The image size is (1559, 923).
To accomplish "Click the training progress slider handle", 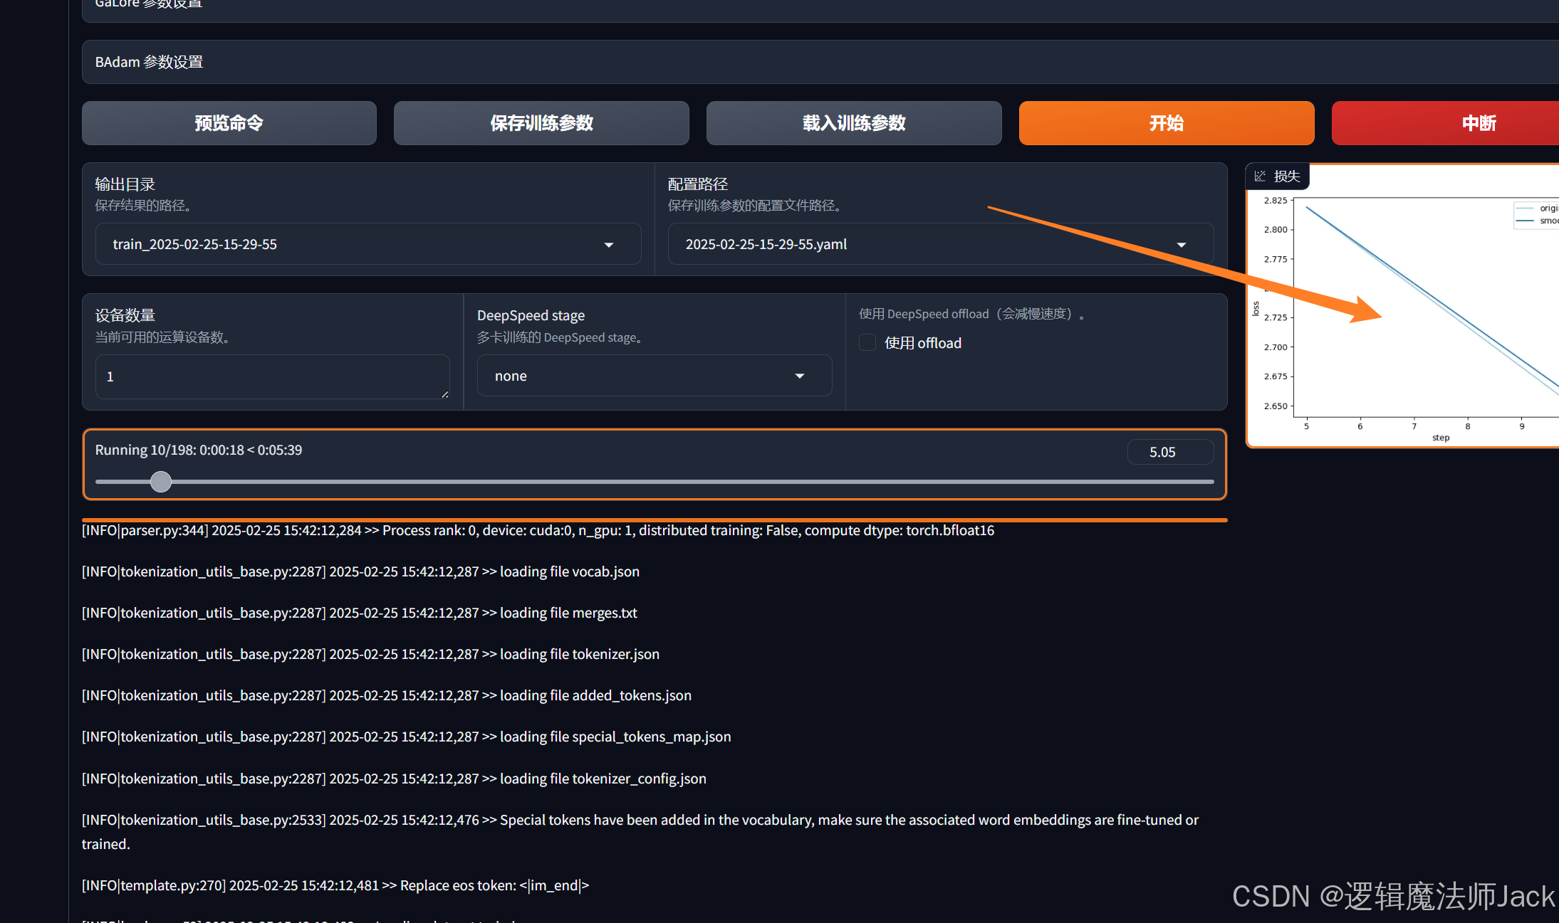I will (x=161, y=482).
